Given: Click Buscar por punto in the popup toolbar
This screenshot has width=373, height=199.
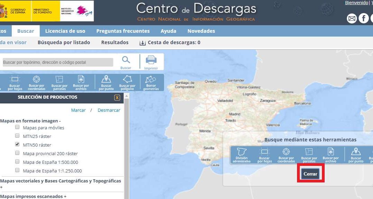Looking at the screenshot, I should tap(356, 155).
